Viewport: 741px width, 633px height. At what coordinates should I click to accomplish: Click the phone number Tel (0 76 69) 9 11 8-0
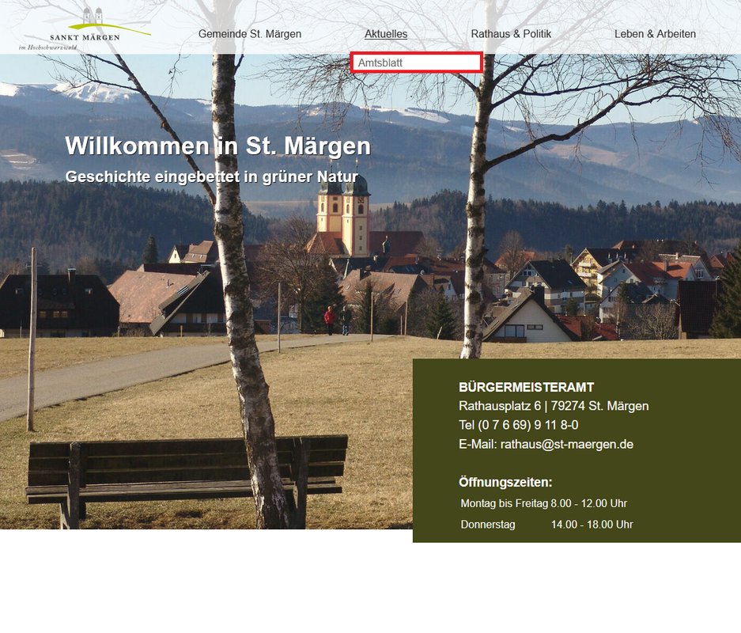click(519, 425)
